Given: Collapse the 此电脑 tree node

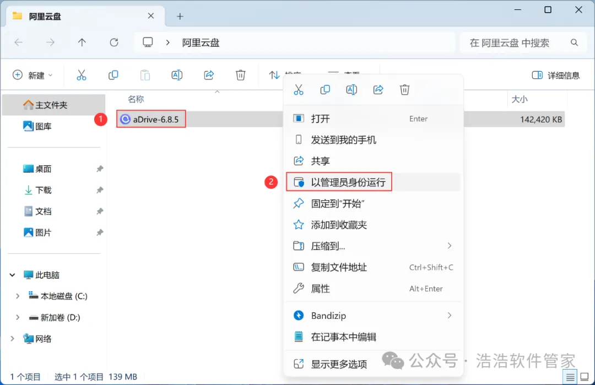Looking at the screenshot, I should (x=13, y=275).
